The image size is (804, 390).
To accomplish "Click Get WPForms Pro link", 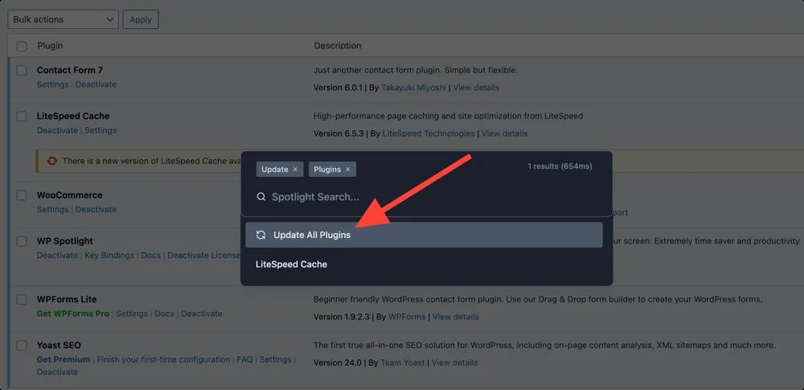I will click(73, 314).
